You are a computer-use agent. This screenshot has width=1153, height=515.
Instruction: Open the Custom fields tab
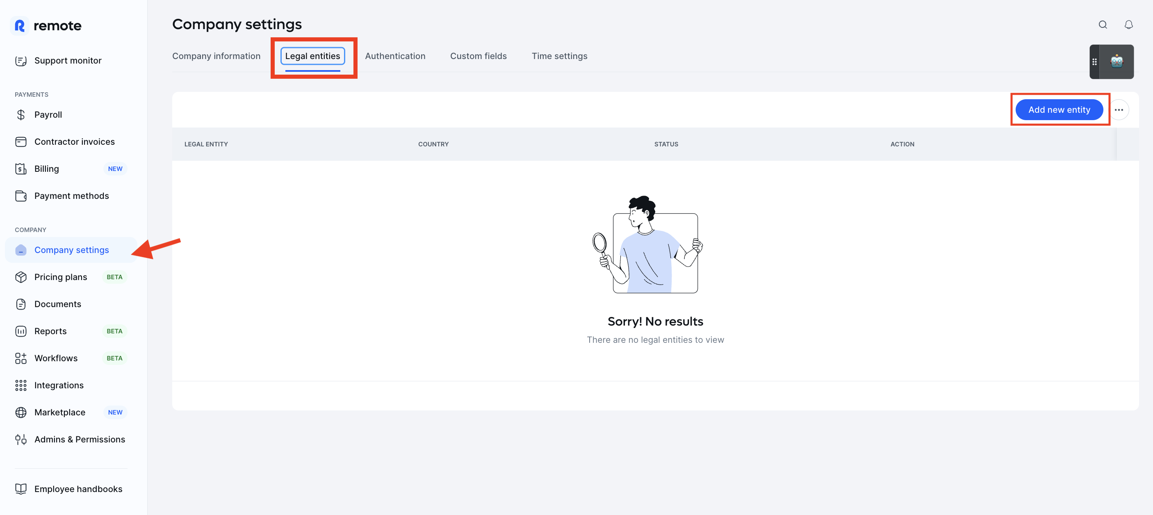click(478, 56)
